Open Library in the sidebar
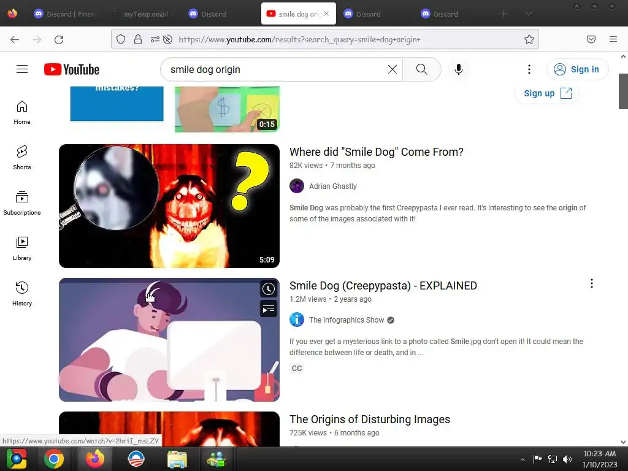 (x=22, y=249)
